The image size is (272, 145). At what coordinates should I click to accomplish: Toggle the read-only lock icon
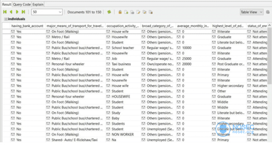[120, 12]
